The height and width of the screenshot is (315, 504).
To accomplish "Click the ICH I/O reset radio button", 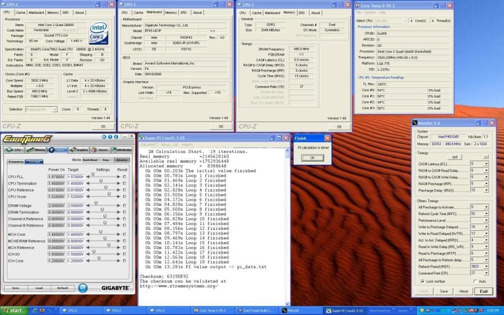I will point(125,254).
